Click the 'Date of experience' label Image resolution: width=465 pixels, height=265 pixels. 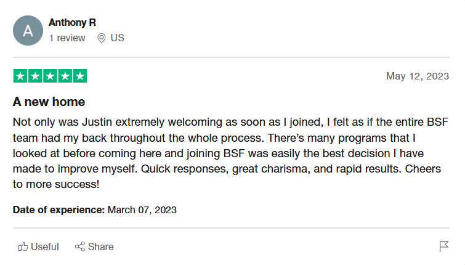(x=59, y=210)
